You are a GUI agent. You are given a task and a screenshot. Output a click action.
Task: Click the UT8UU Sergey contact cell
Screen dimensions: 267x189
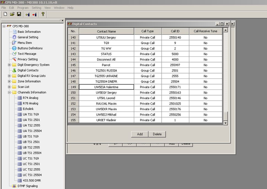[x=106, y=37]
